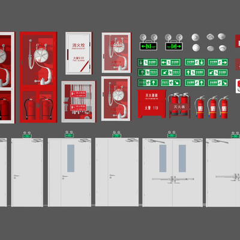
Task: Select exit light above windowless unequal double door
Action: click(116, 134)
